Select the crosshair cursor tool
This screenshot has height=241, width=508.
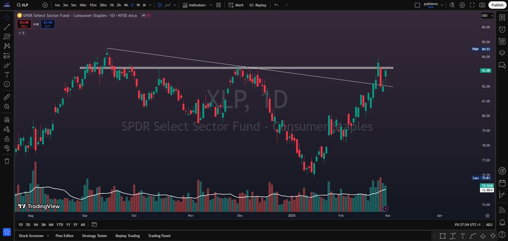(6, 18)
